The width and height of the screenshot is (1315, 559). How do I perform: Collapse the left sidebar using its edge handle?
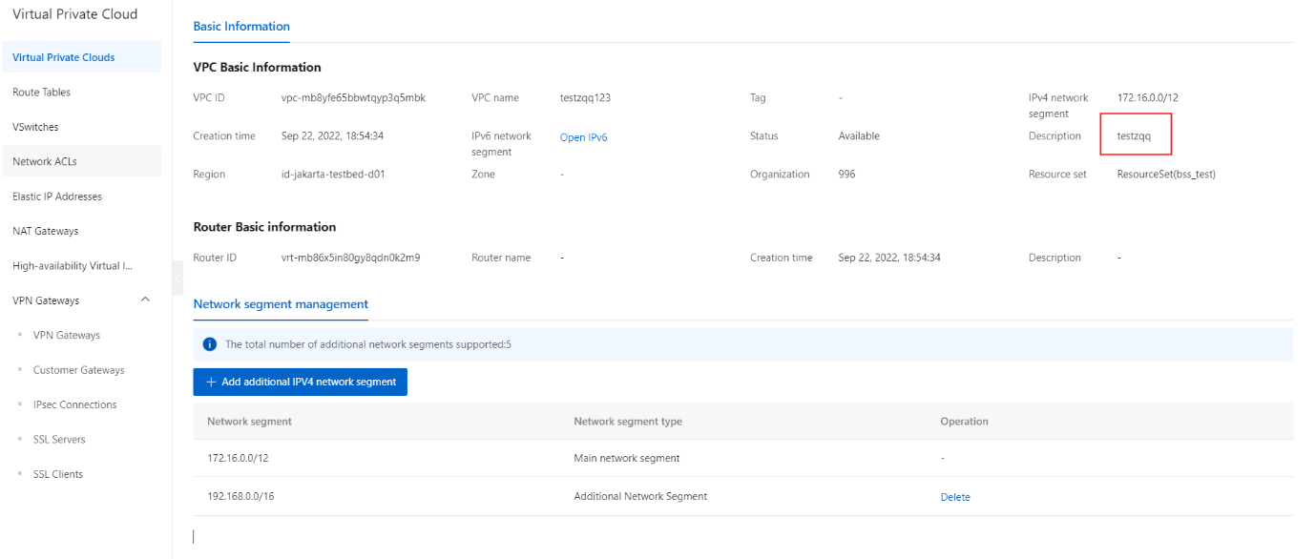click(177, 276)
